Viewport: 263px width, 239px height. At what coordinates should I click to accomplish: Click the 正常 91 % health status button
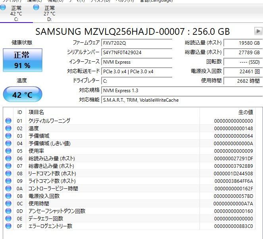click(22, 60)
